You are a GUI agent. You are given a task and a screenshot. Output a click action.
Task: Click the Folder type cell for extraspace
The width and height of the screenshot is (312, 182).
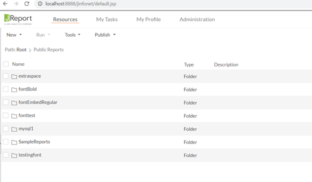coord(190,76)
